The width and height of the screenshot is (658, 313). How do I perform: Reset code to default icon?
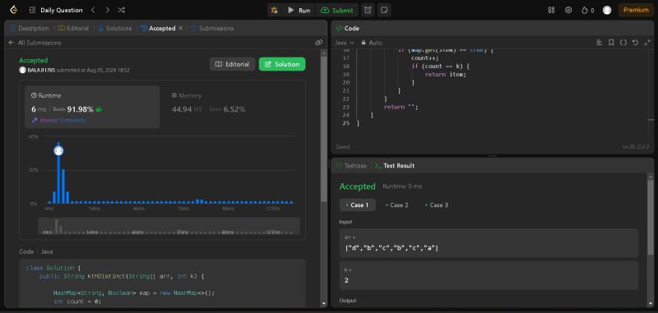635,43
